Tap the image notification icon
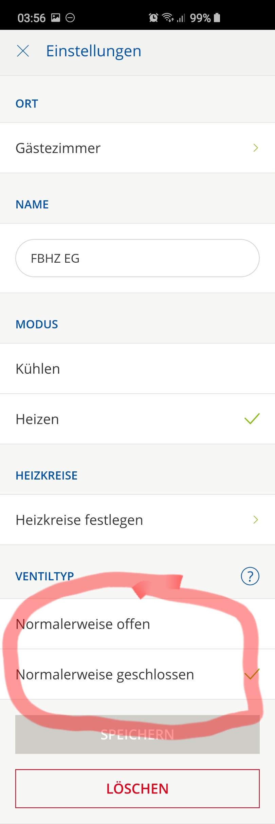This screenshot has height=824, width=275. tap(56, 18)
